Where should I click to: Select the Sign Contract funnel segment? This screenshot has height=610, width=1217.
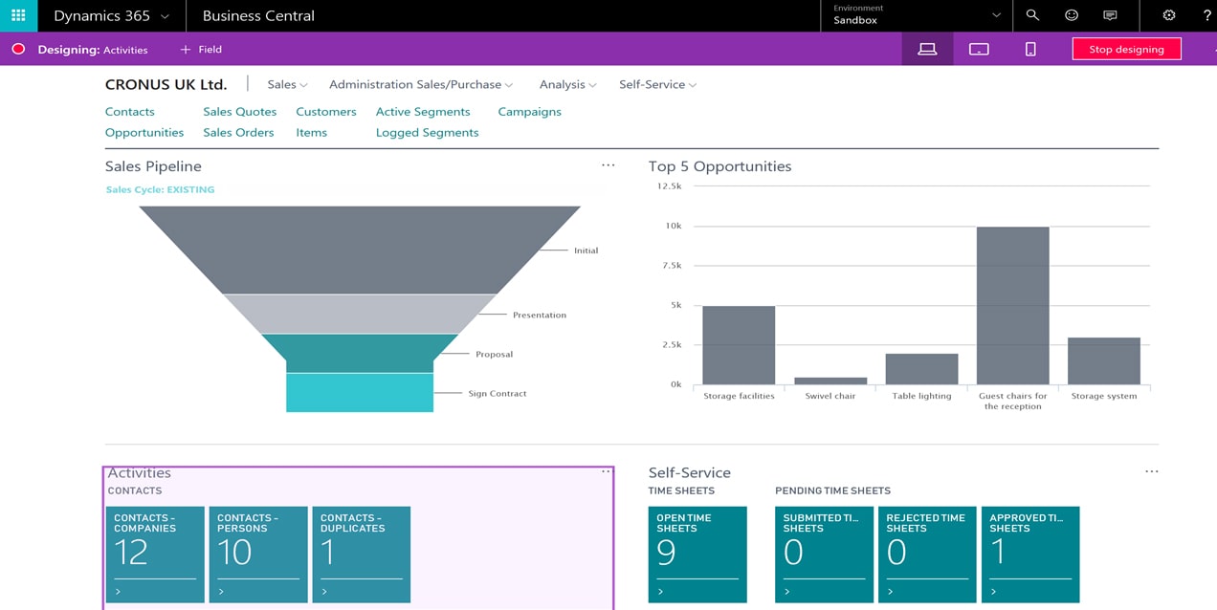[x=360, y=393]
